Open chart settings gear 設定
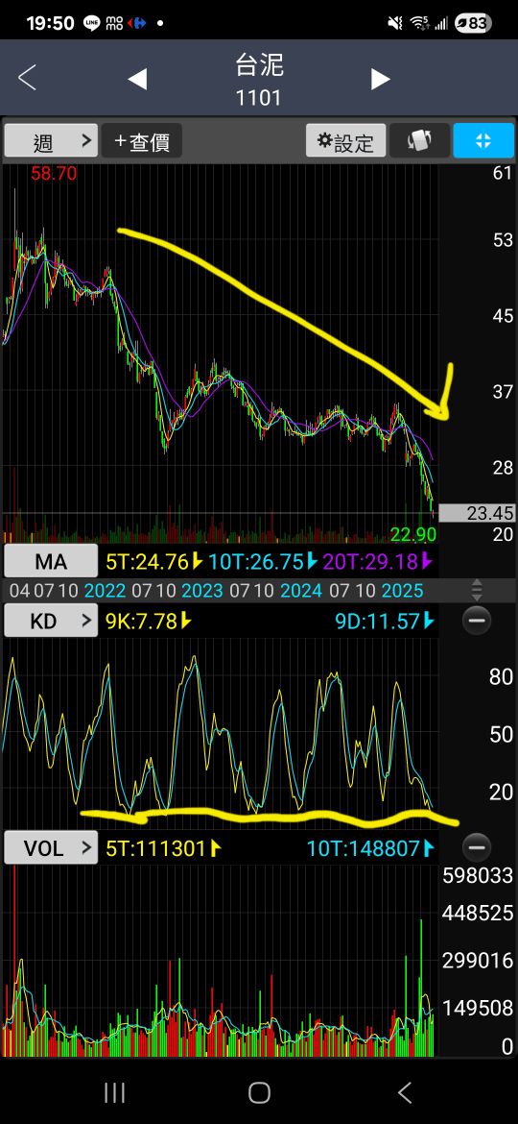The image size is (518, 1124). coord(346,140)
